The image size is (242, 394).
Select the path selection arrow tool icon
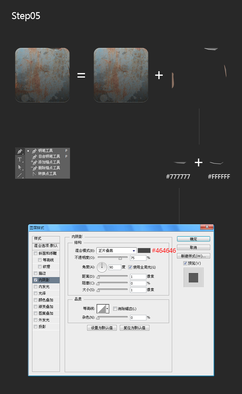pyautogui.click(x=20, y=167)
